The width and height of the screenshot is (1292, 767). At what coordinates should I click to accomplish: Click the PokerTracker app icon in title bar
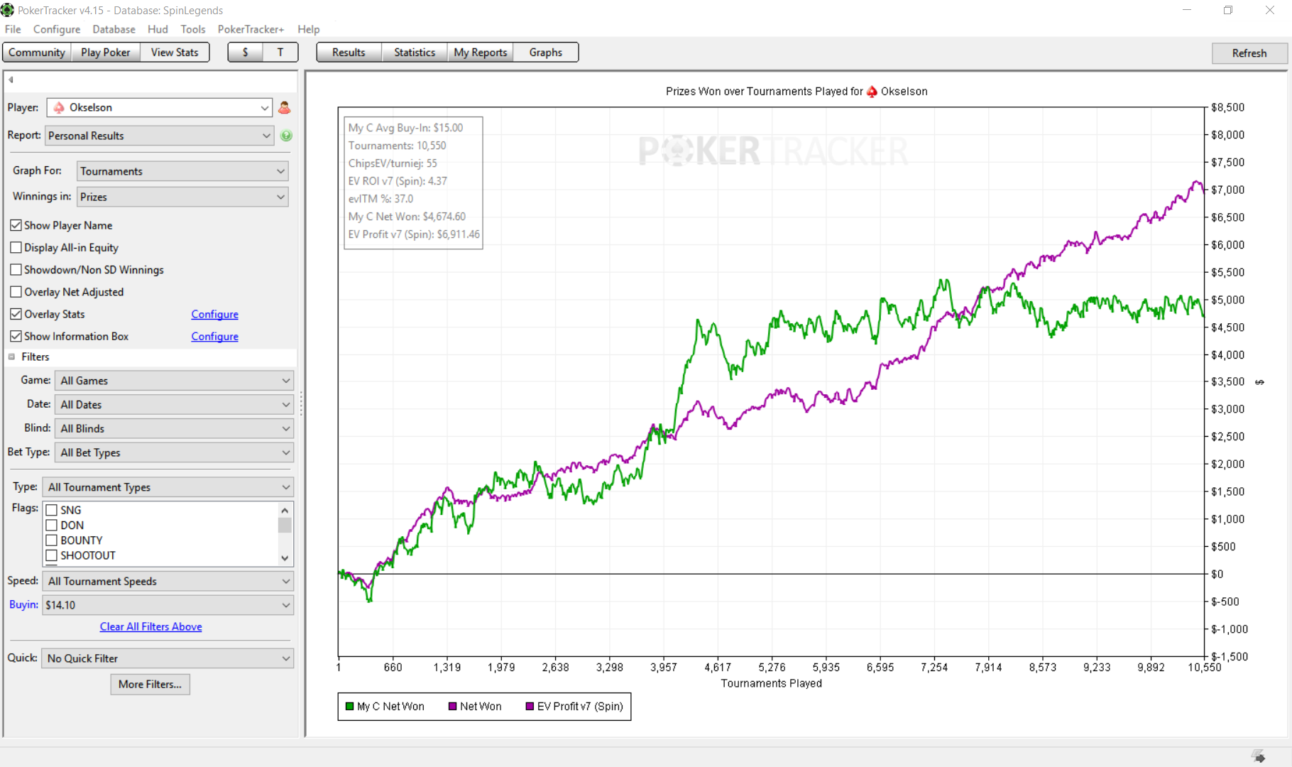[7, 10]
